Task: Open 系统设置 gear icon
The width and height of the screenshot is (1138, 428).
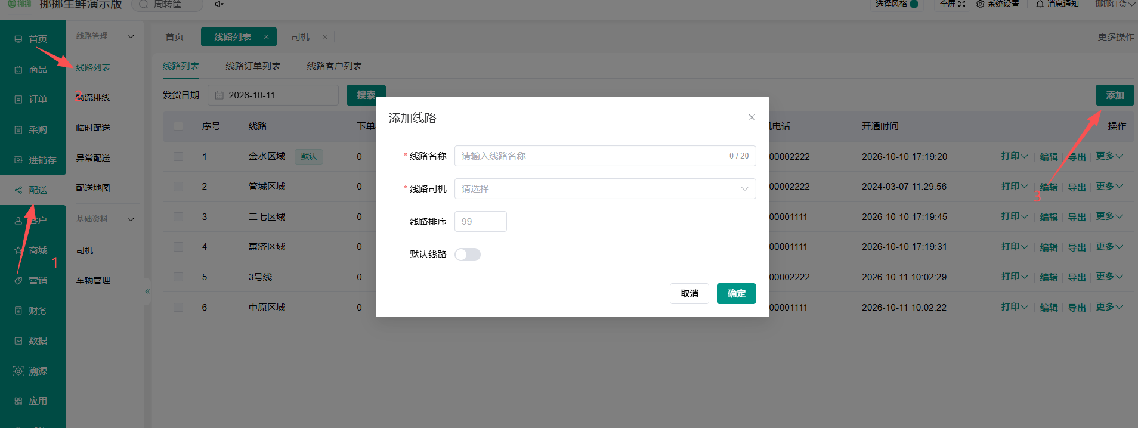Action: point(980,4)
